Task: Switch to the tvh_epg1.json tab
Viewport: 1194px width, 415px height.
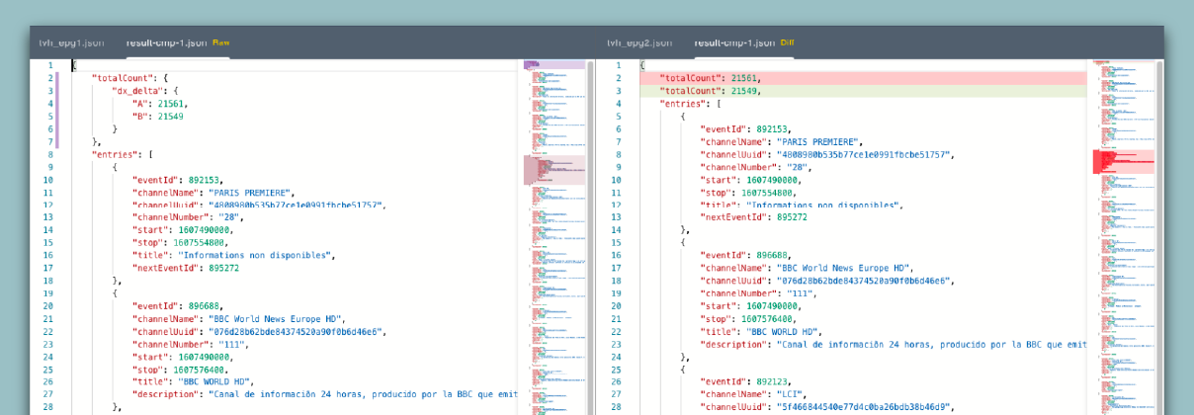Action: [71, 42]
